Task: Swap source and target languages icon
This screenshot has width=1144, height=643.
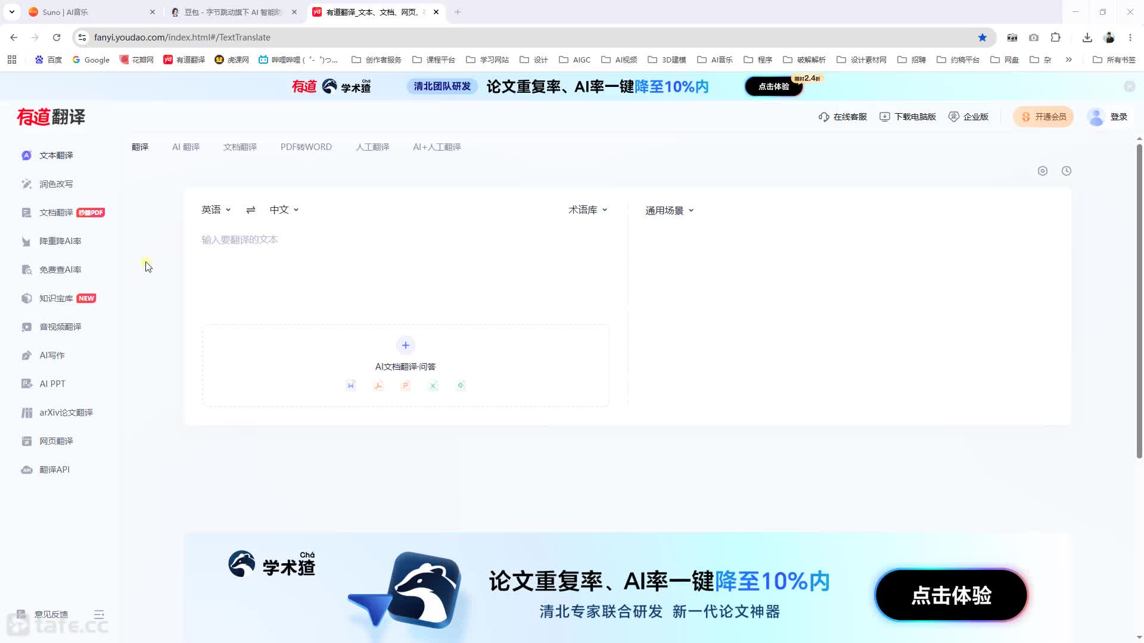Action: [251, 210]
